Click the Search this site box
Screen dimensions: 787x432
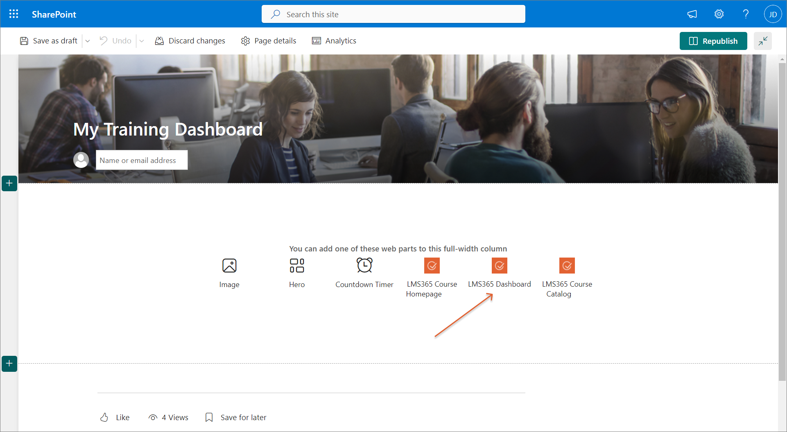tap(393, 14)
